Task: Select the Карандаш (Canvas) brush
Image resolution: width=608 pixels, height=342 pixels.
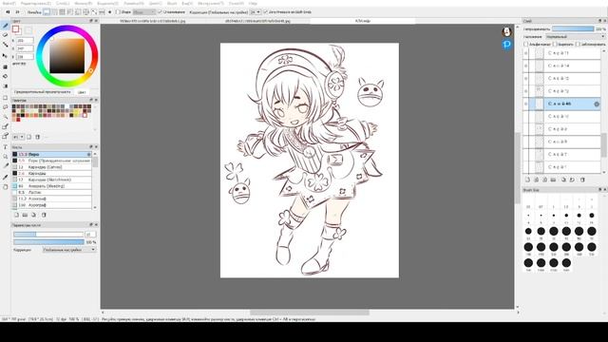Action: click(x=51, y=167)
